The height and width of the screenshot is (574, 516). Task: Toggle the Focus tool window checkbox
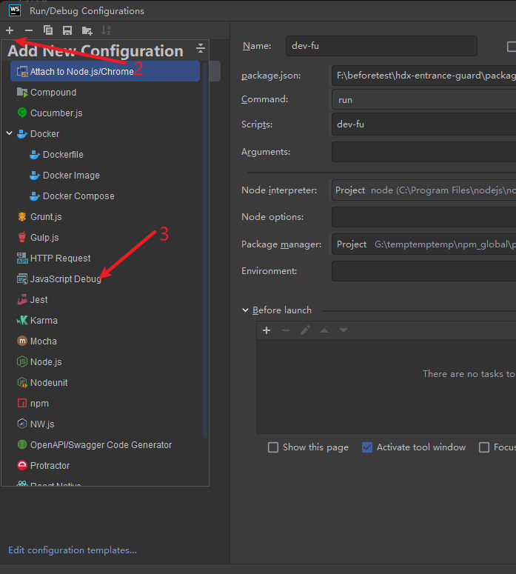(x=484, y=447)
